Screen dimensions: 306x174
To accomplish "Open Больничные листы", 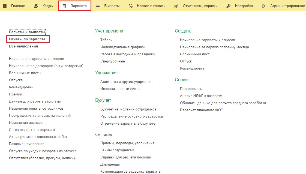I will click(x=25, y=73).
